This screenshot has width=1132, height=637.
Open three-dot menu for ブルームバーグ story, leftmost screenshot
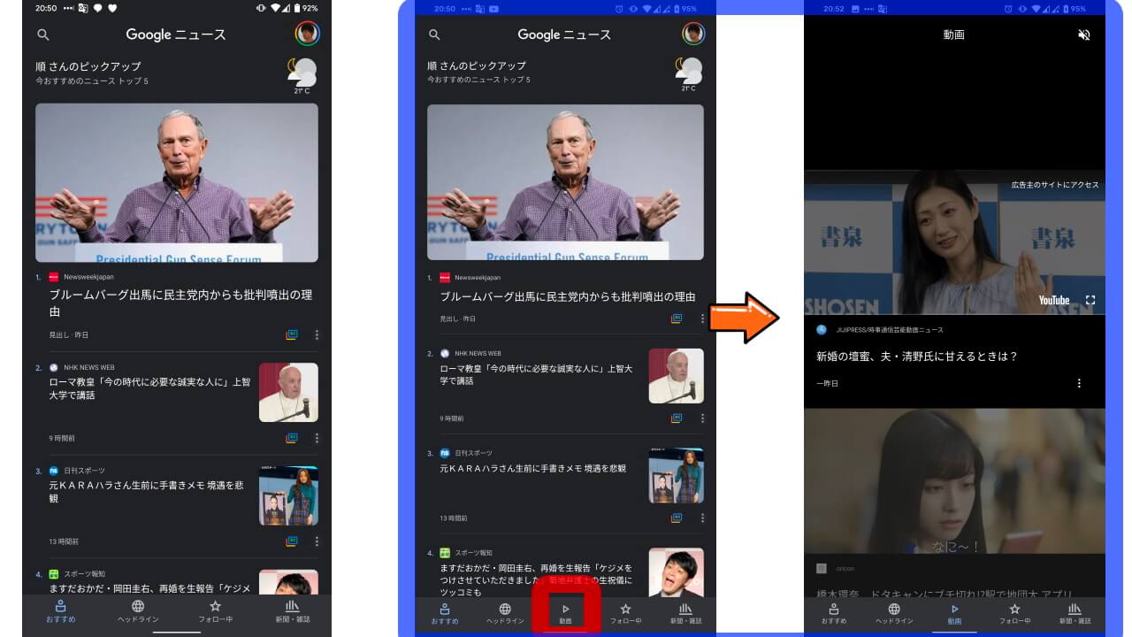click(317, 334)
